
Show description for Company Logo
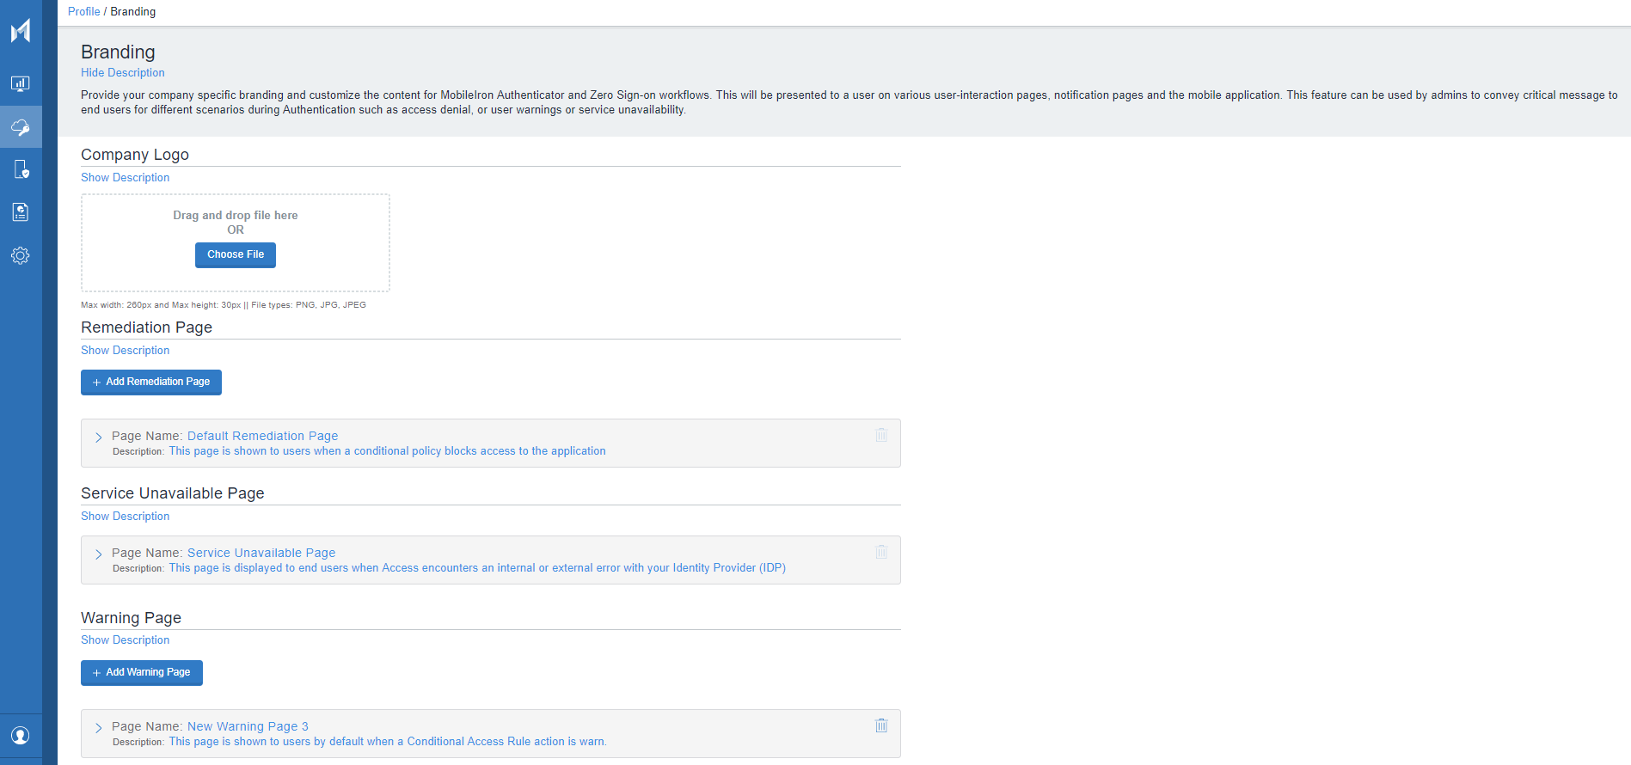click(125, 178)
